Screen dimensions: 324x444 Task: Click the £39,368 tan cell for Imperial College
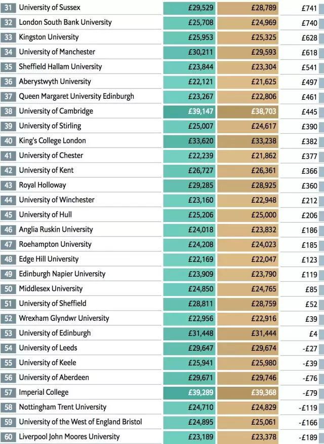click(x=248, y=392)
